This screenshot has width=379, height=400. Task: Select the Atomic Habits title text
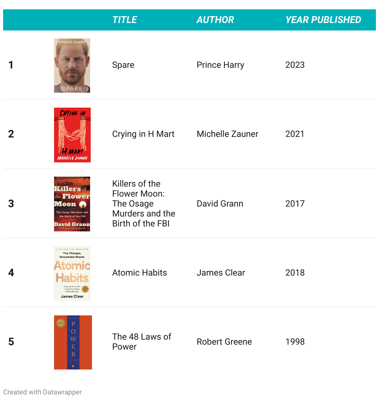coord(139,273)
